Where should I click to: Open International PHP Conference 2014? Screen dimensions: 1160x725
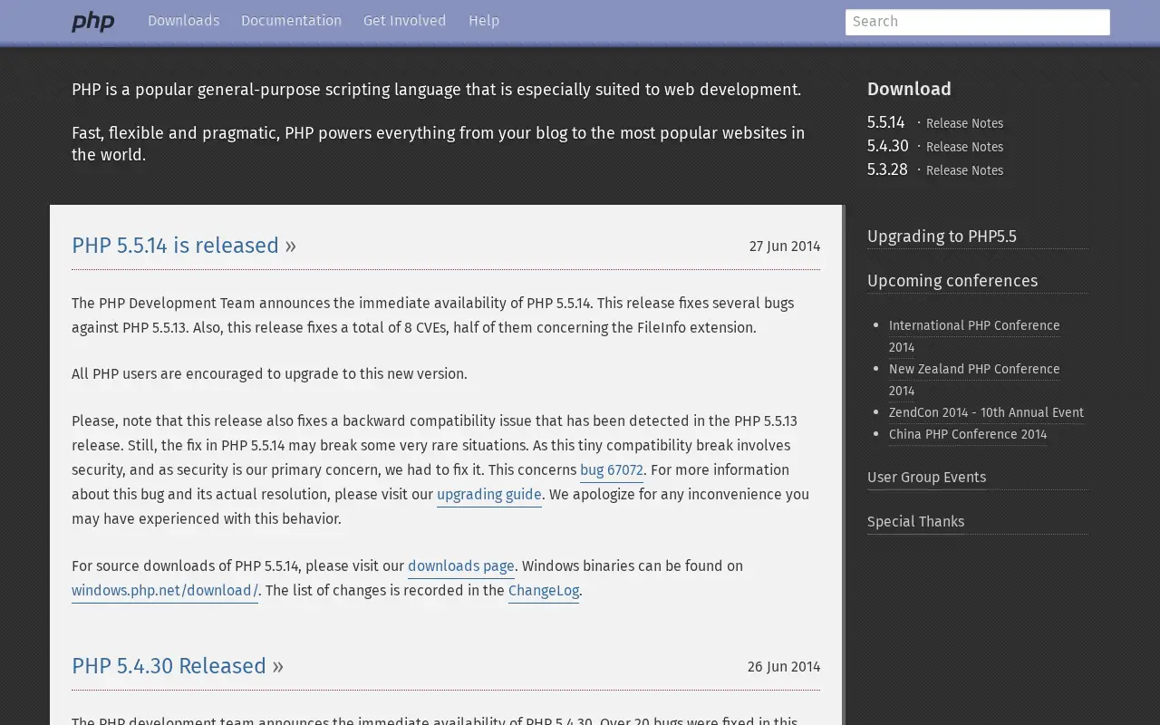[x=974, y=336]
